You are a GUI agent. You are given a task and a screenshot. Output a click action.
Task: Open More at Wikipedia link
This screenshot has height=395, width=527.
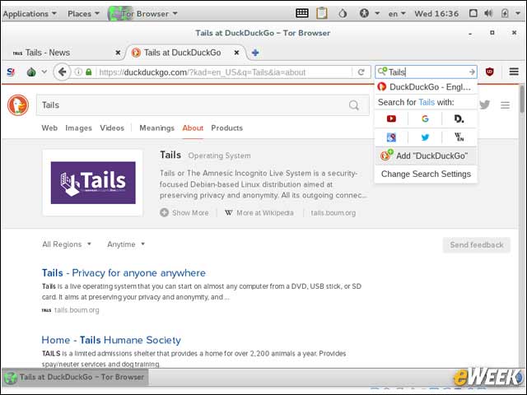tap(259, 212)
